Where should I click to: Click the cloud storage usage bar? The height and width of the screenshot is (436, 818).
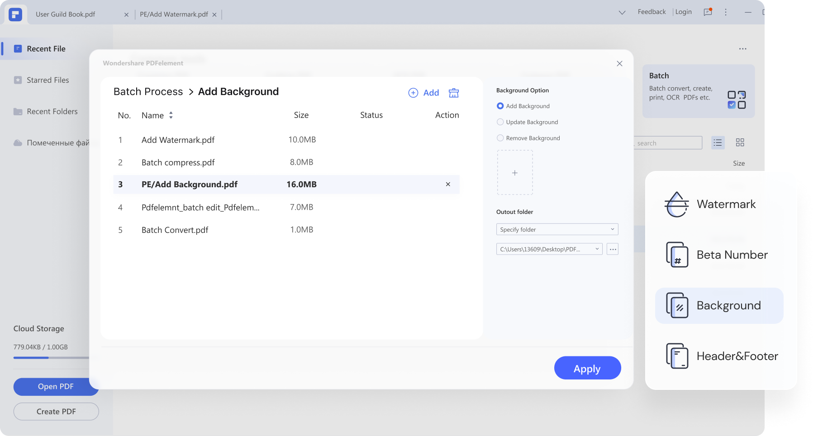pos(51,358)
